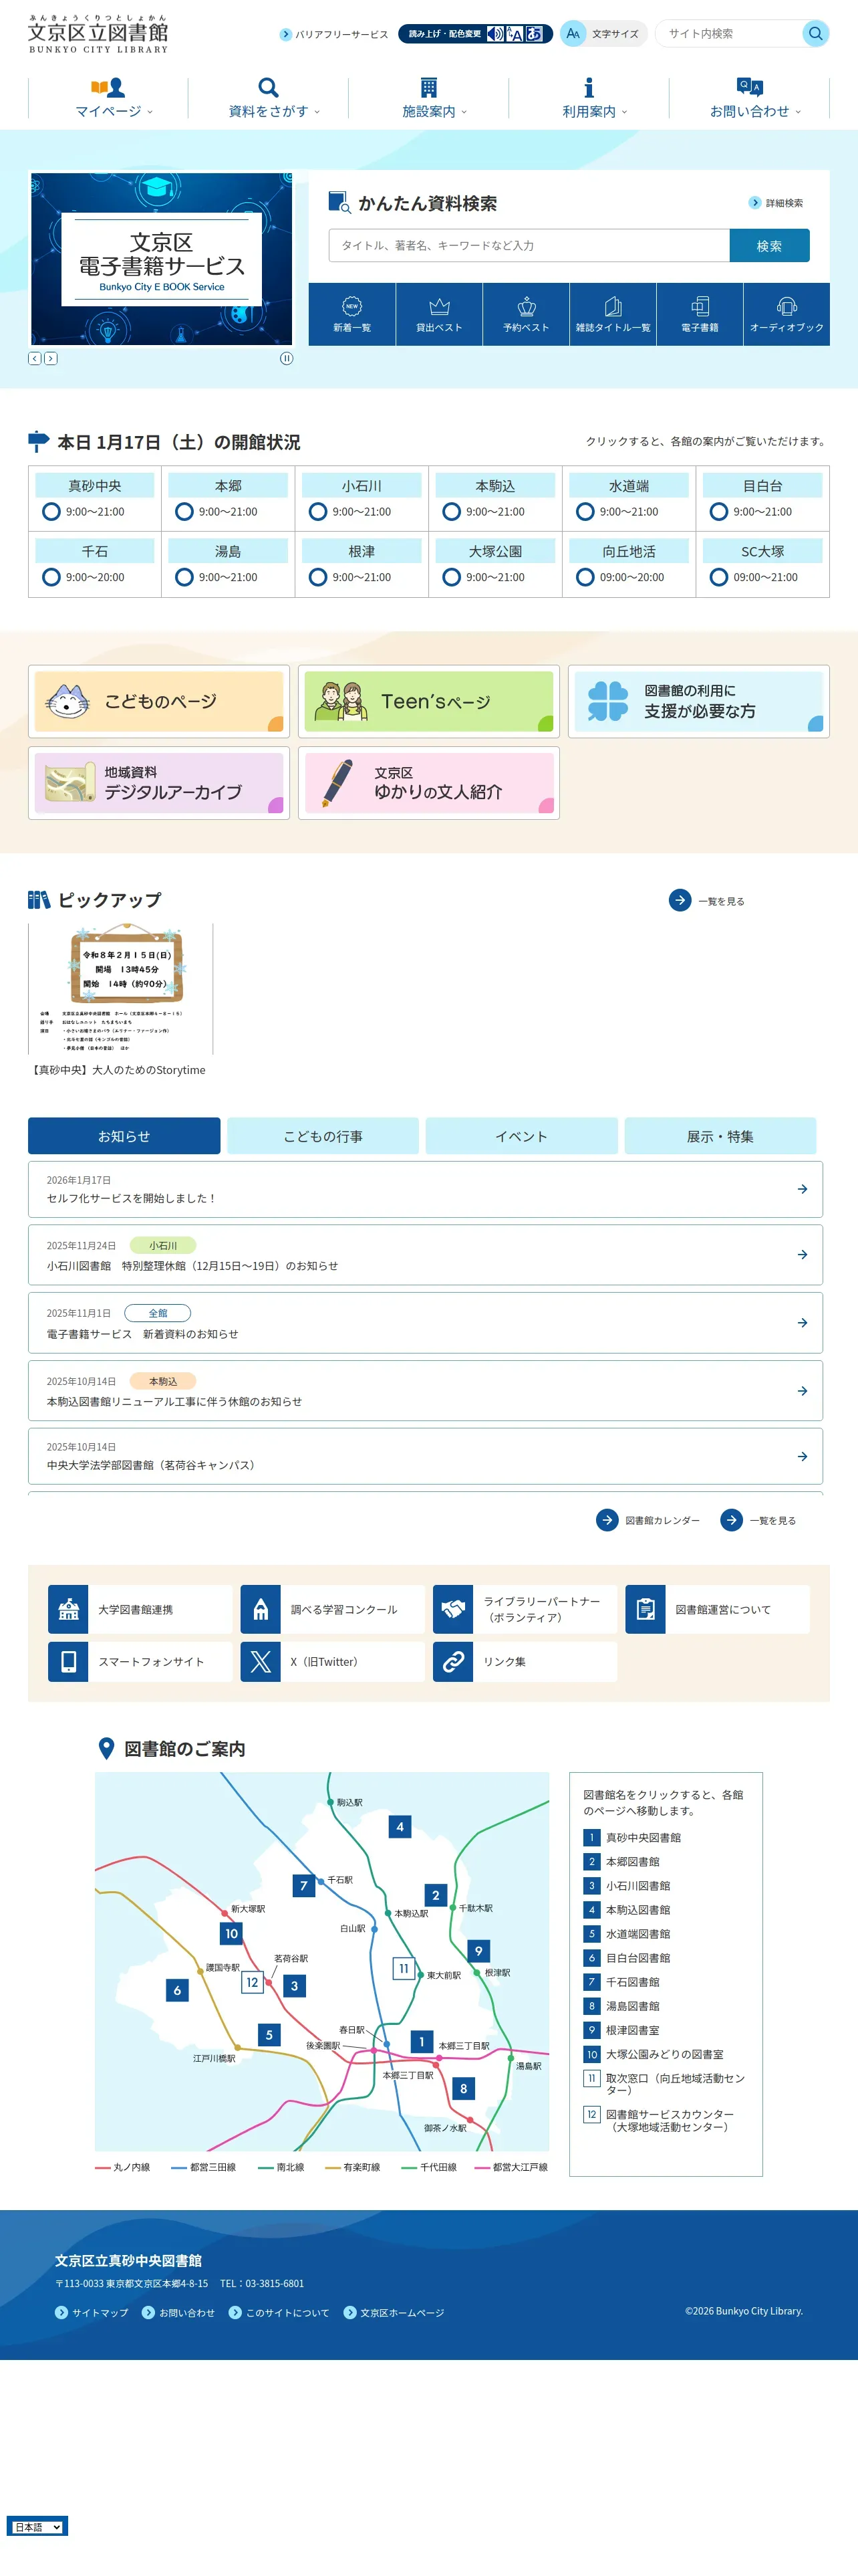
Task: Open 電子書籍サービス 新着資料のお知らせ notice
Action: [426, 1322]
